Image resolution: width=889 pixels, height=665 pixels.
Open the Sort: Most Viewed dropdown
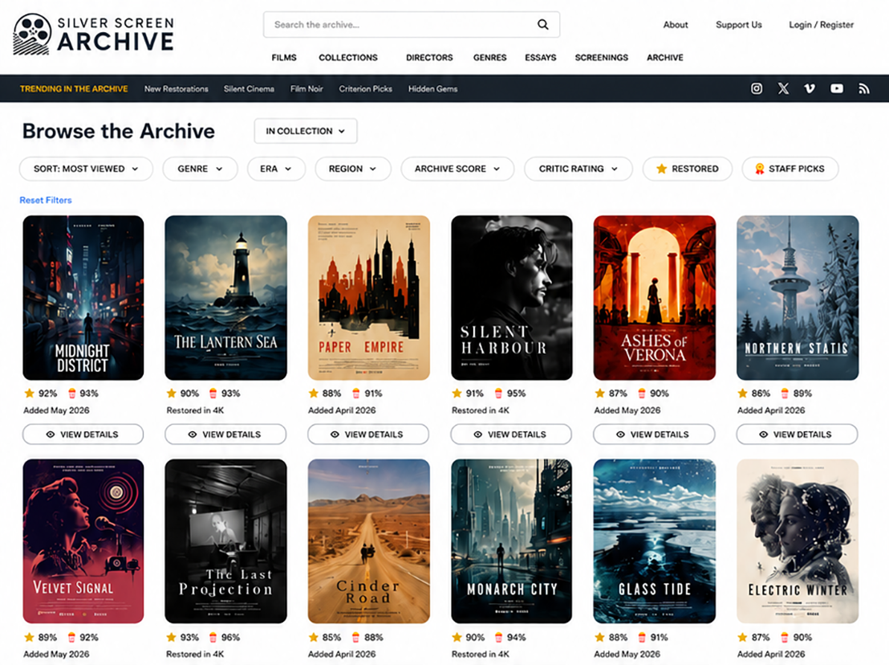[86, 169]
